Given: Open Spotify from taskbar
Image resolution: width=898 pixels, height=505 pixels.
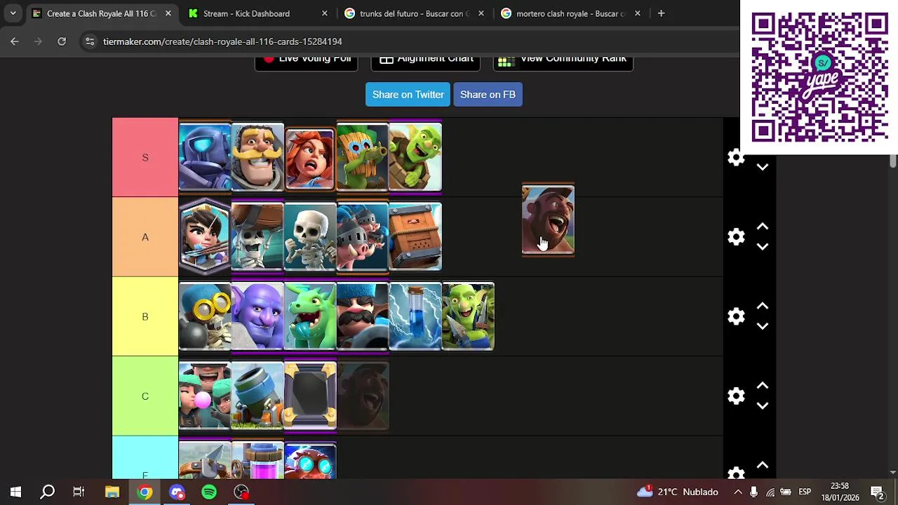Looking at the screenshot, I should (209, 492).
